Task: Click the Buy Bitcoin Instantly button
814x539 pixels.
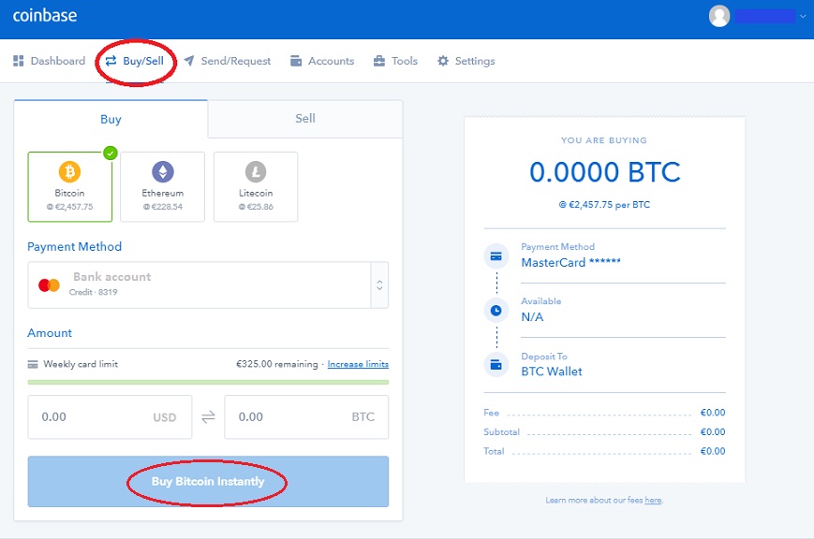Action: (208, 481)
